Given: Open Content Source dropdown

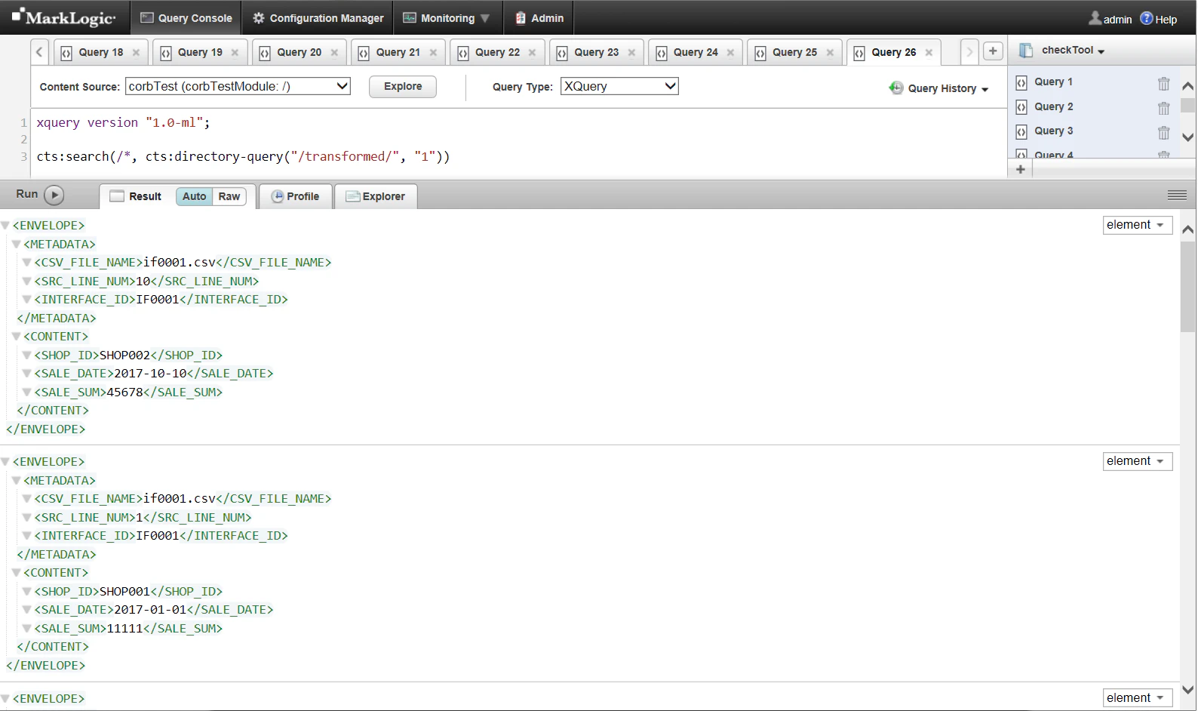Looking at the screenshot, I should tap(238, 86).
